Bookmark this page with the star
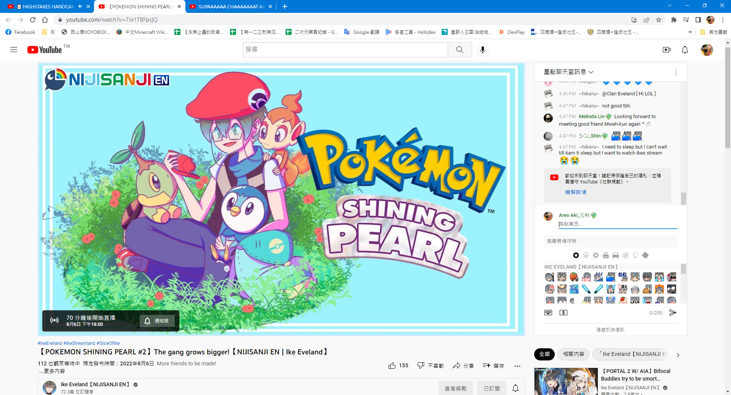Image resolution: width=731 pixels, height=395 pixels. click(x=659, y=20)
